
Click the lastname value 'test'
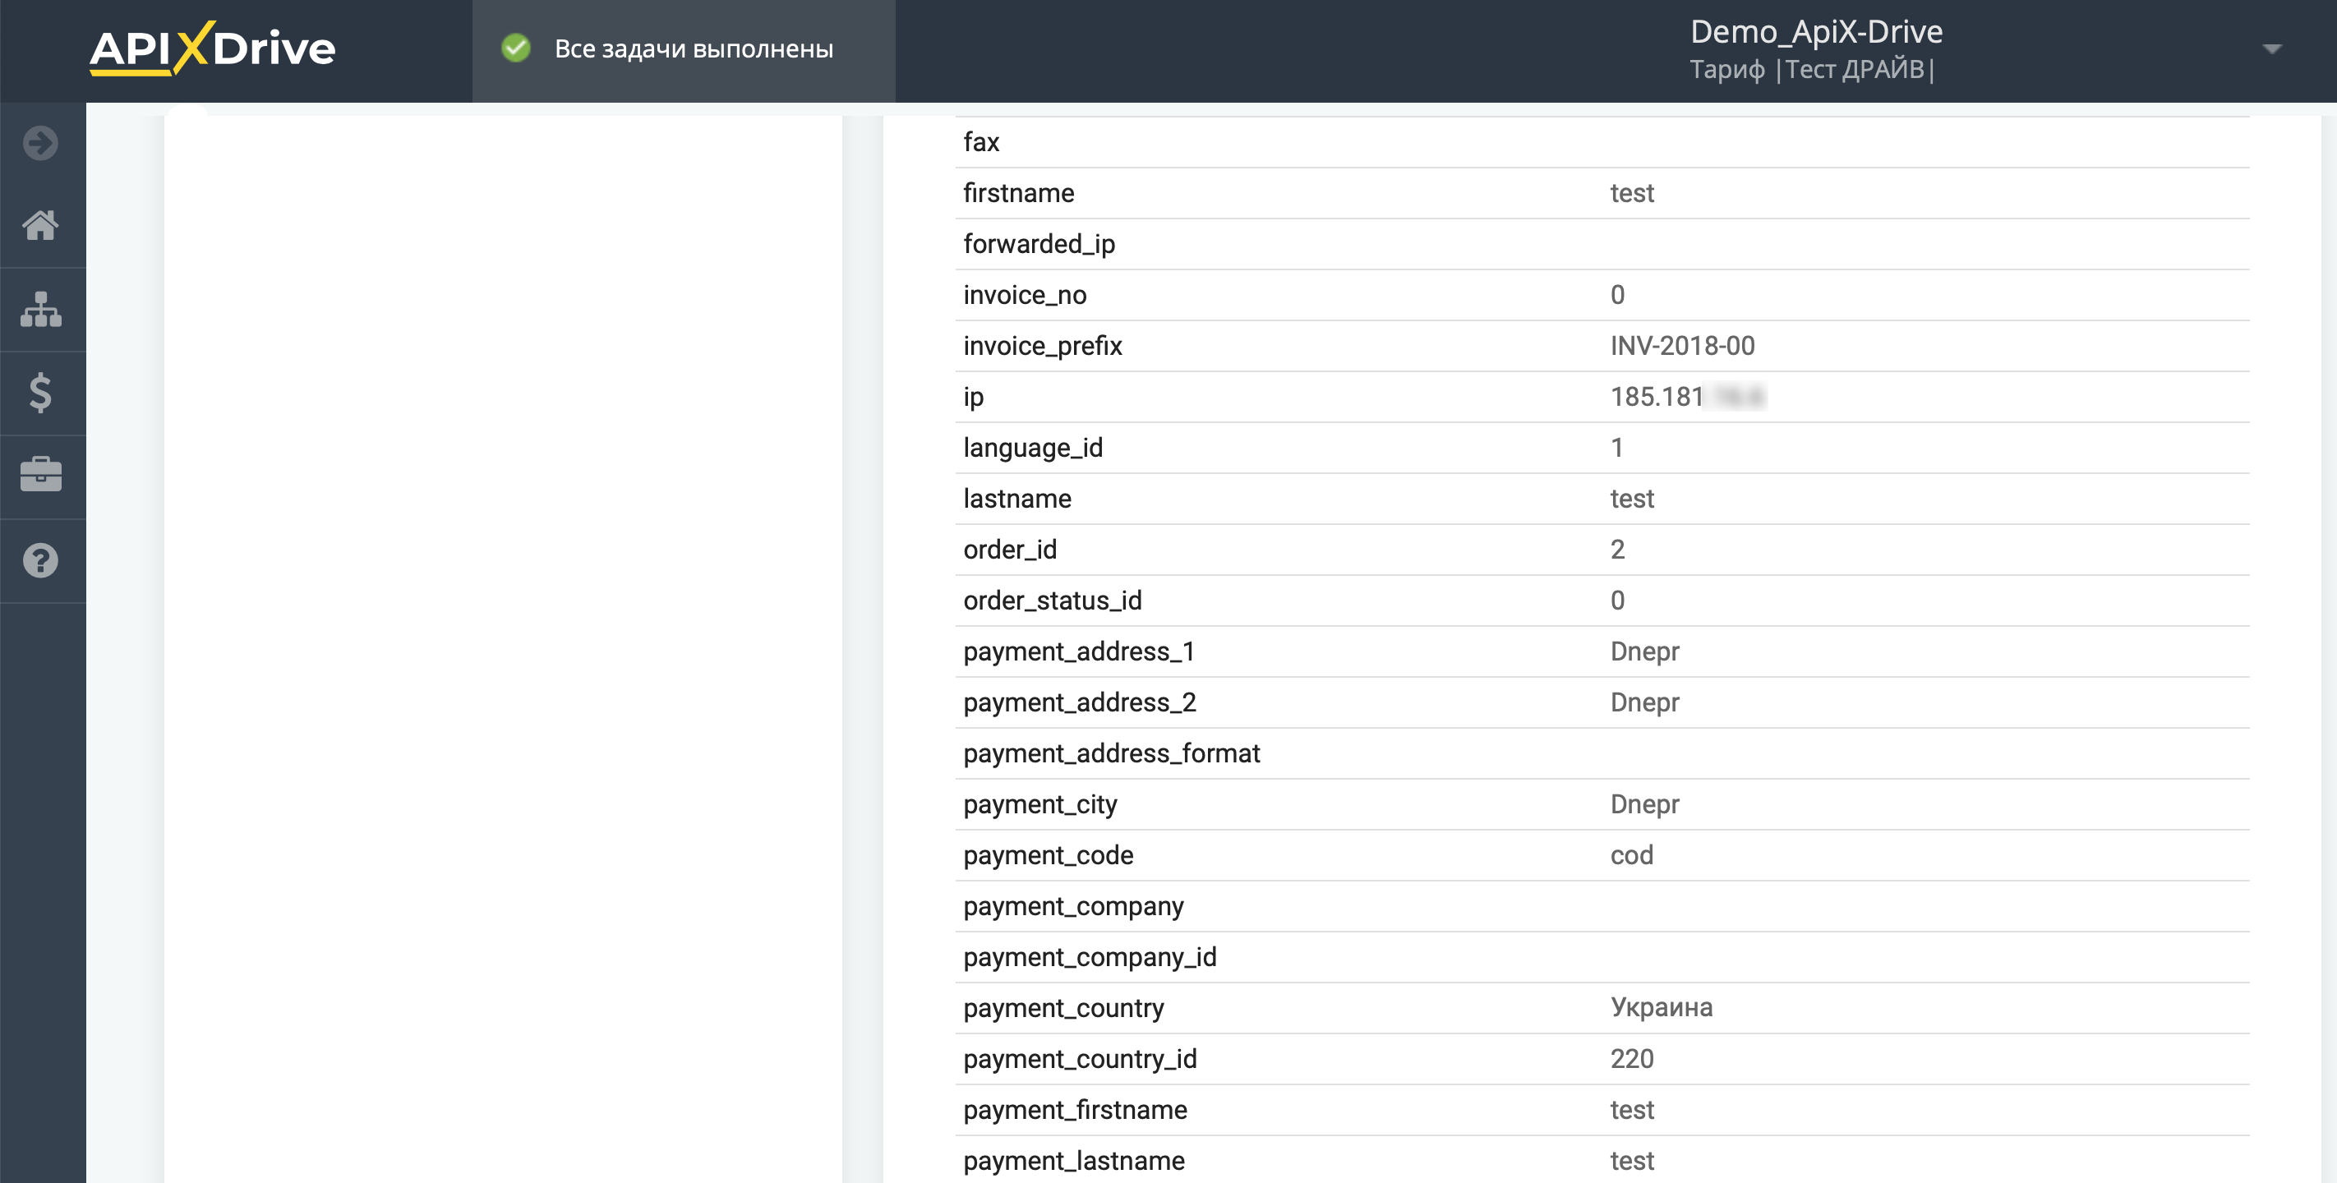(x=1632, y=499)
